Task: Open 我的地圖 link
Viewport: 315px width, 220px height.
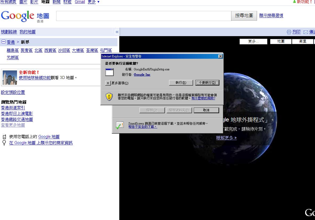Action: (27, 32)
